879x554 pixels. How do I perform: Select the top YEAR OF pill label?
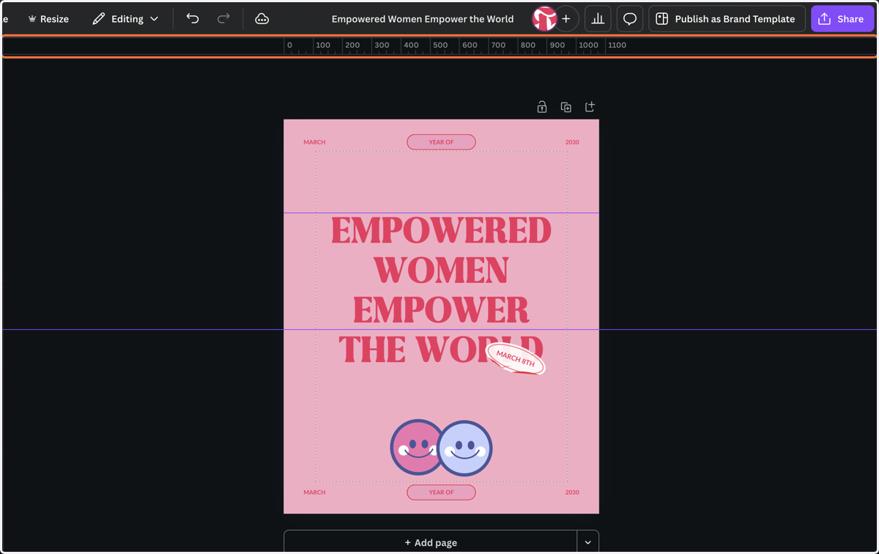coord(441,142)
